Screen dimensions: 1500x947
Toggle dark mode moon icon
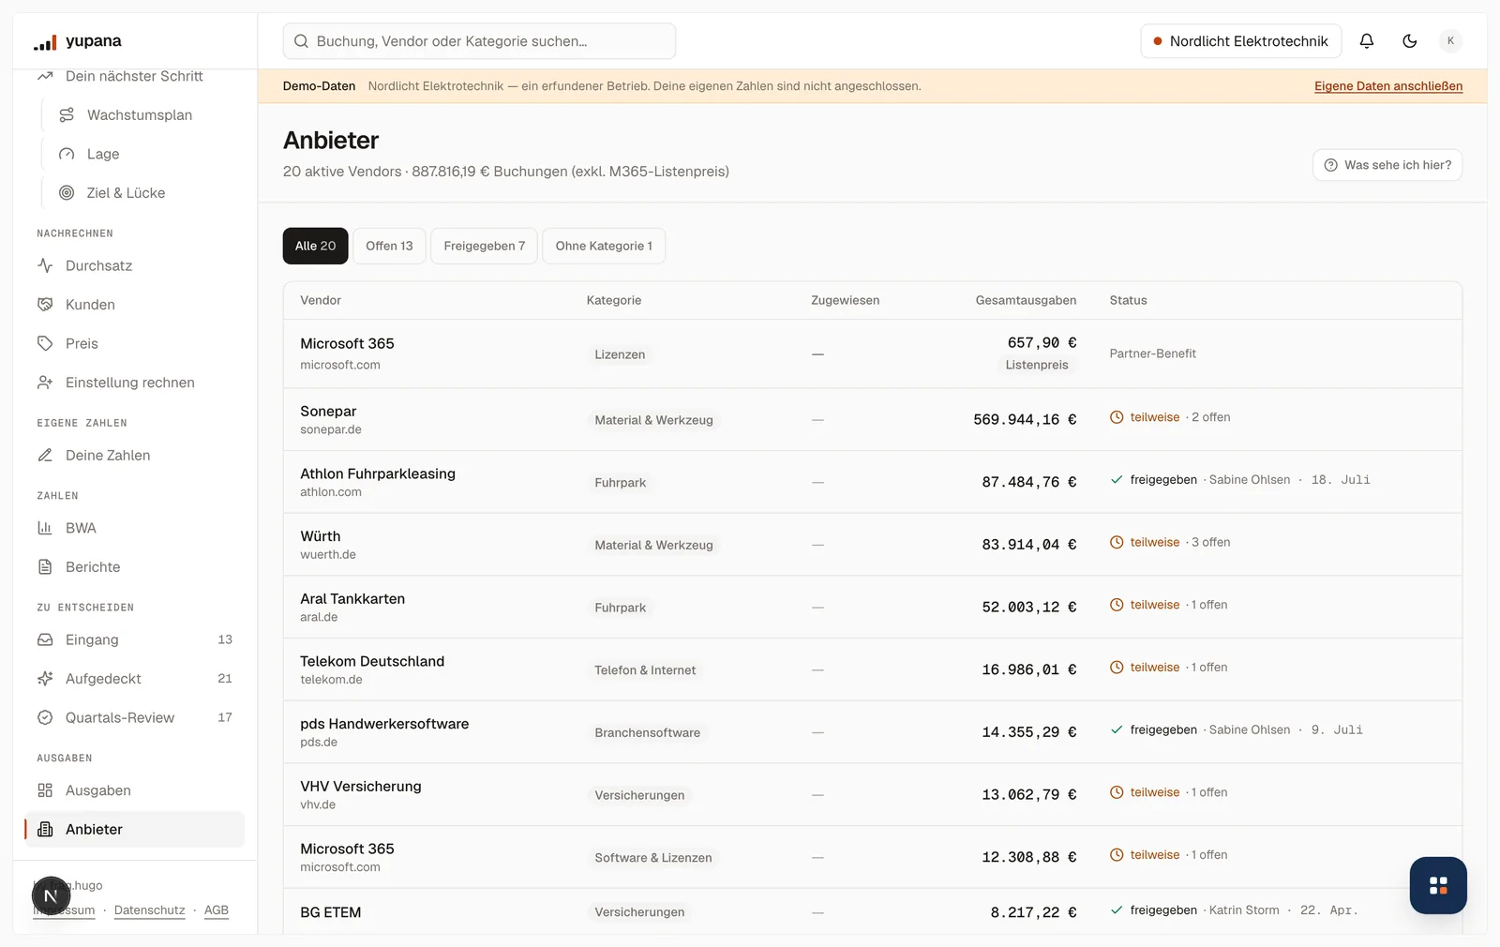(1410, 40)
